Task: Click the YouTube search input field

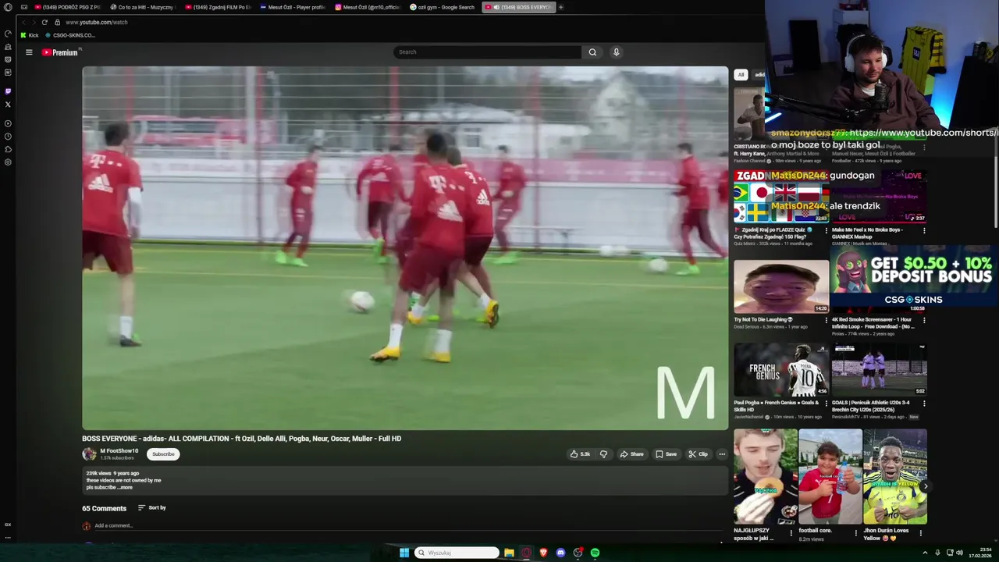Action: coord(487,52)
